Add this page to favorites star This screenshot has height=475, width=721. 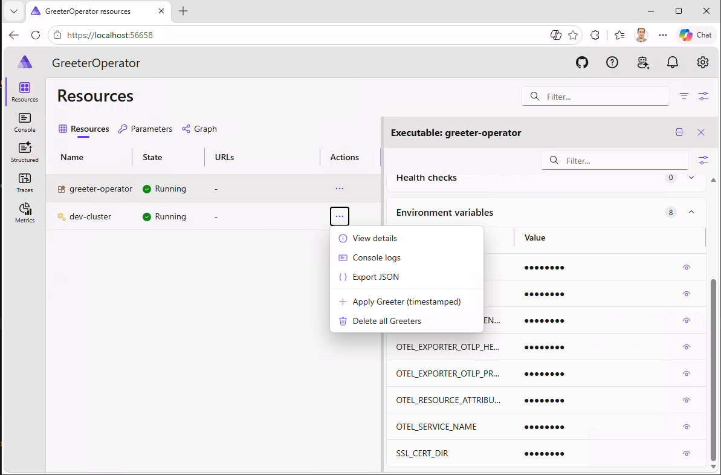point(573,35)
